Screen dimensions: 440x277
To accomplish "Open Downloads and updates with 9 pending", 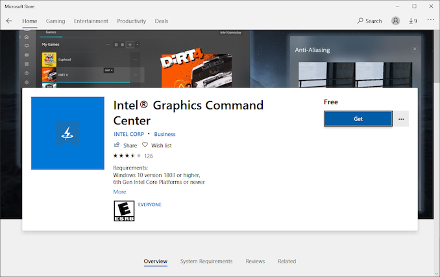I will pyautogui.click(x=413, y=21).
